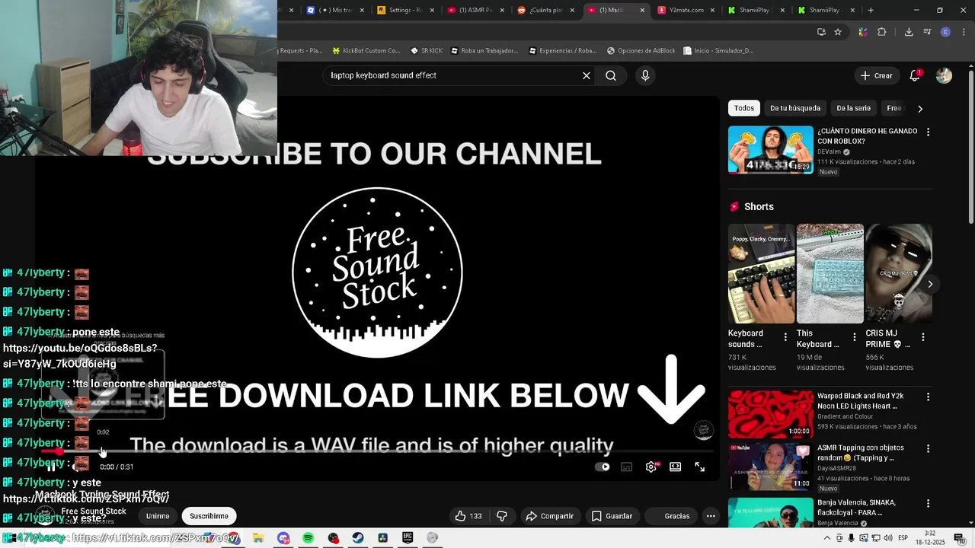The height and width of the screenshot is (548, 975).
Task: Dislike the video
Action: click(502, 516)
